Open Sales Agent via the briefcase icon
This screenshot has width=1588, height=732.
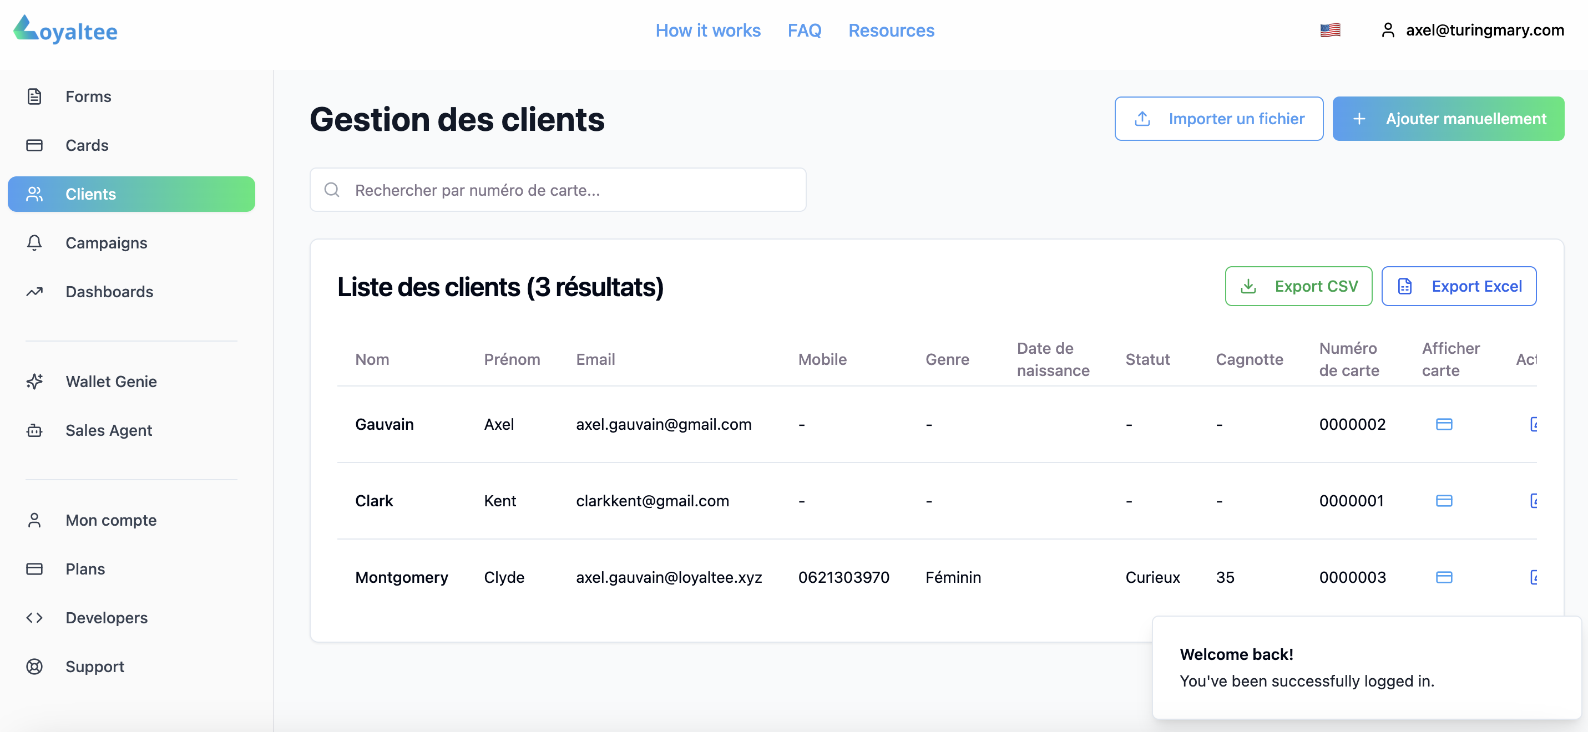pos(34,430)
